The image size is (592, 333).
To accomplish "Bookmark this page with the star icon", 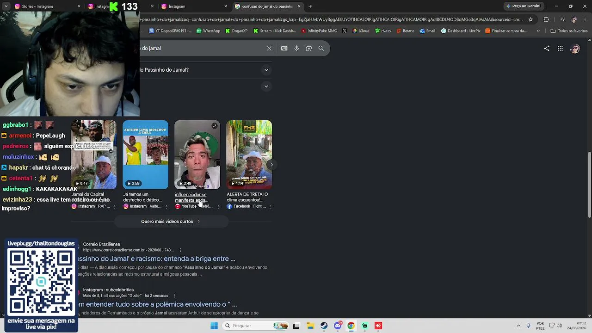I will click(530, 19).
